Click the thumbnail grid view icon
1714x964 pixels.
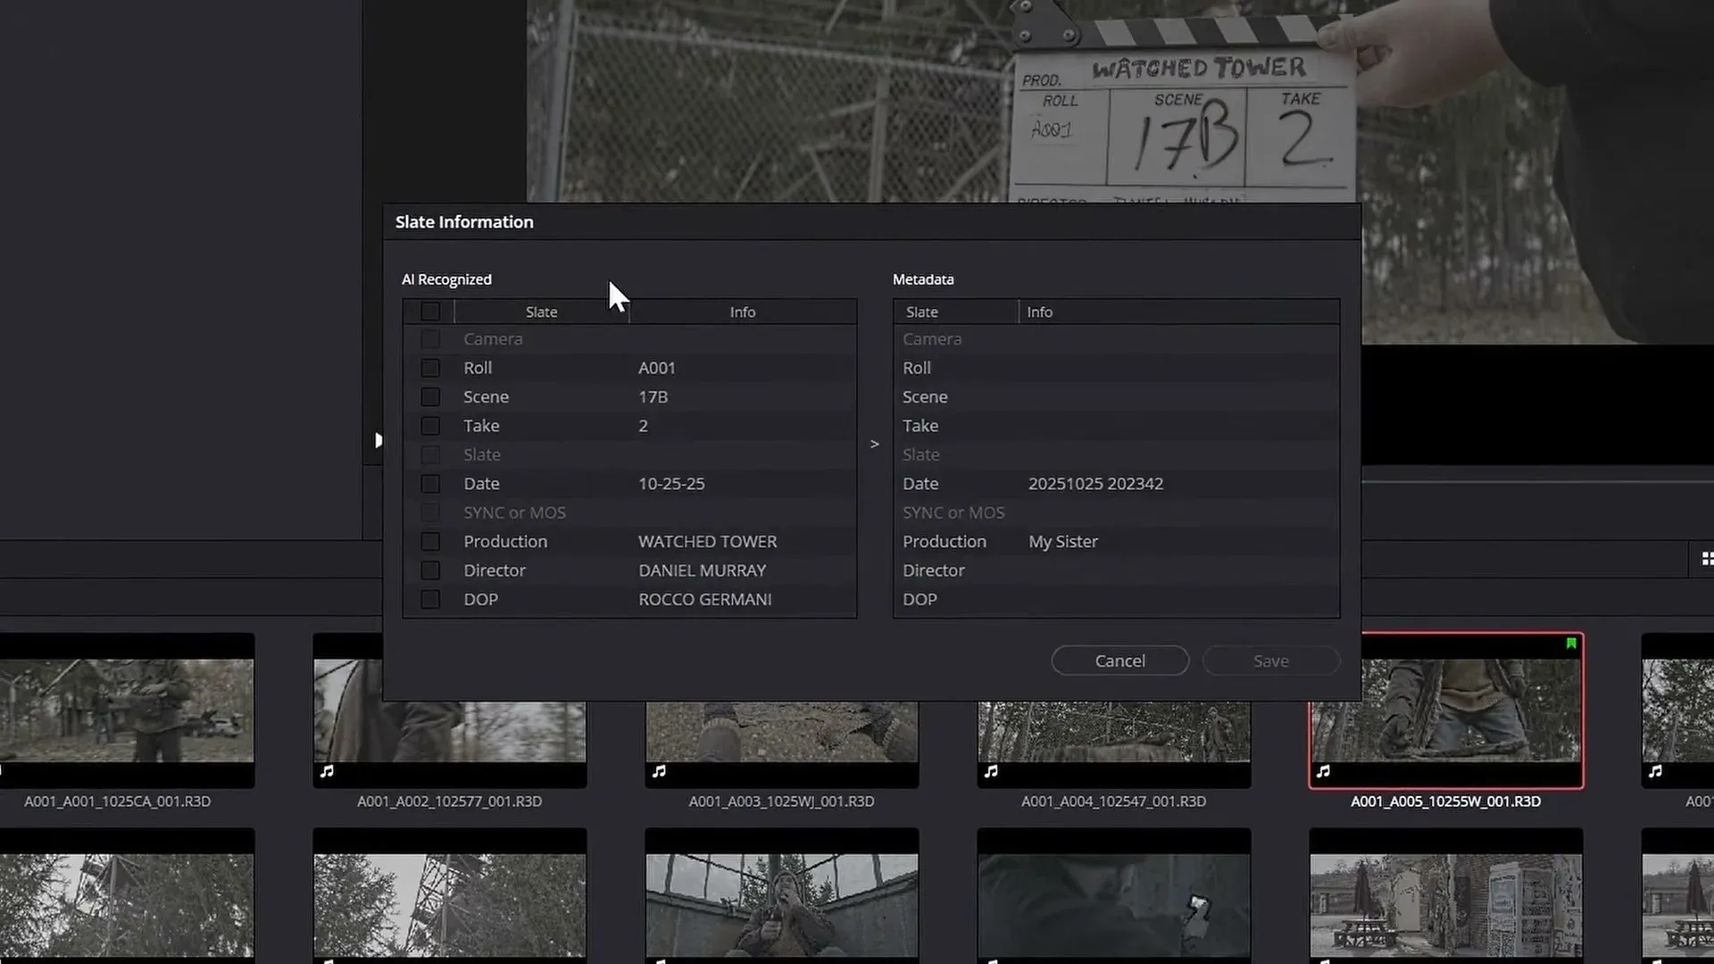[x=1707, y=559]
